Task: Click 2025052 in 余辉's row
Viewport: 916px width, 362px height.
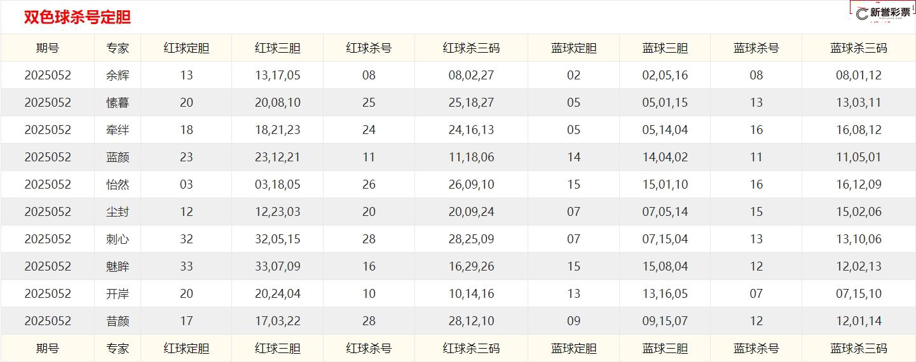Action: 48,75
